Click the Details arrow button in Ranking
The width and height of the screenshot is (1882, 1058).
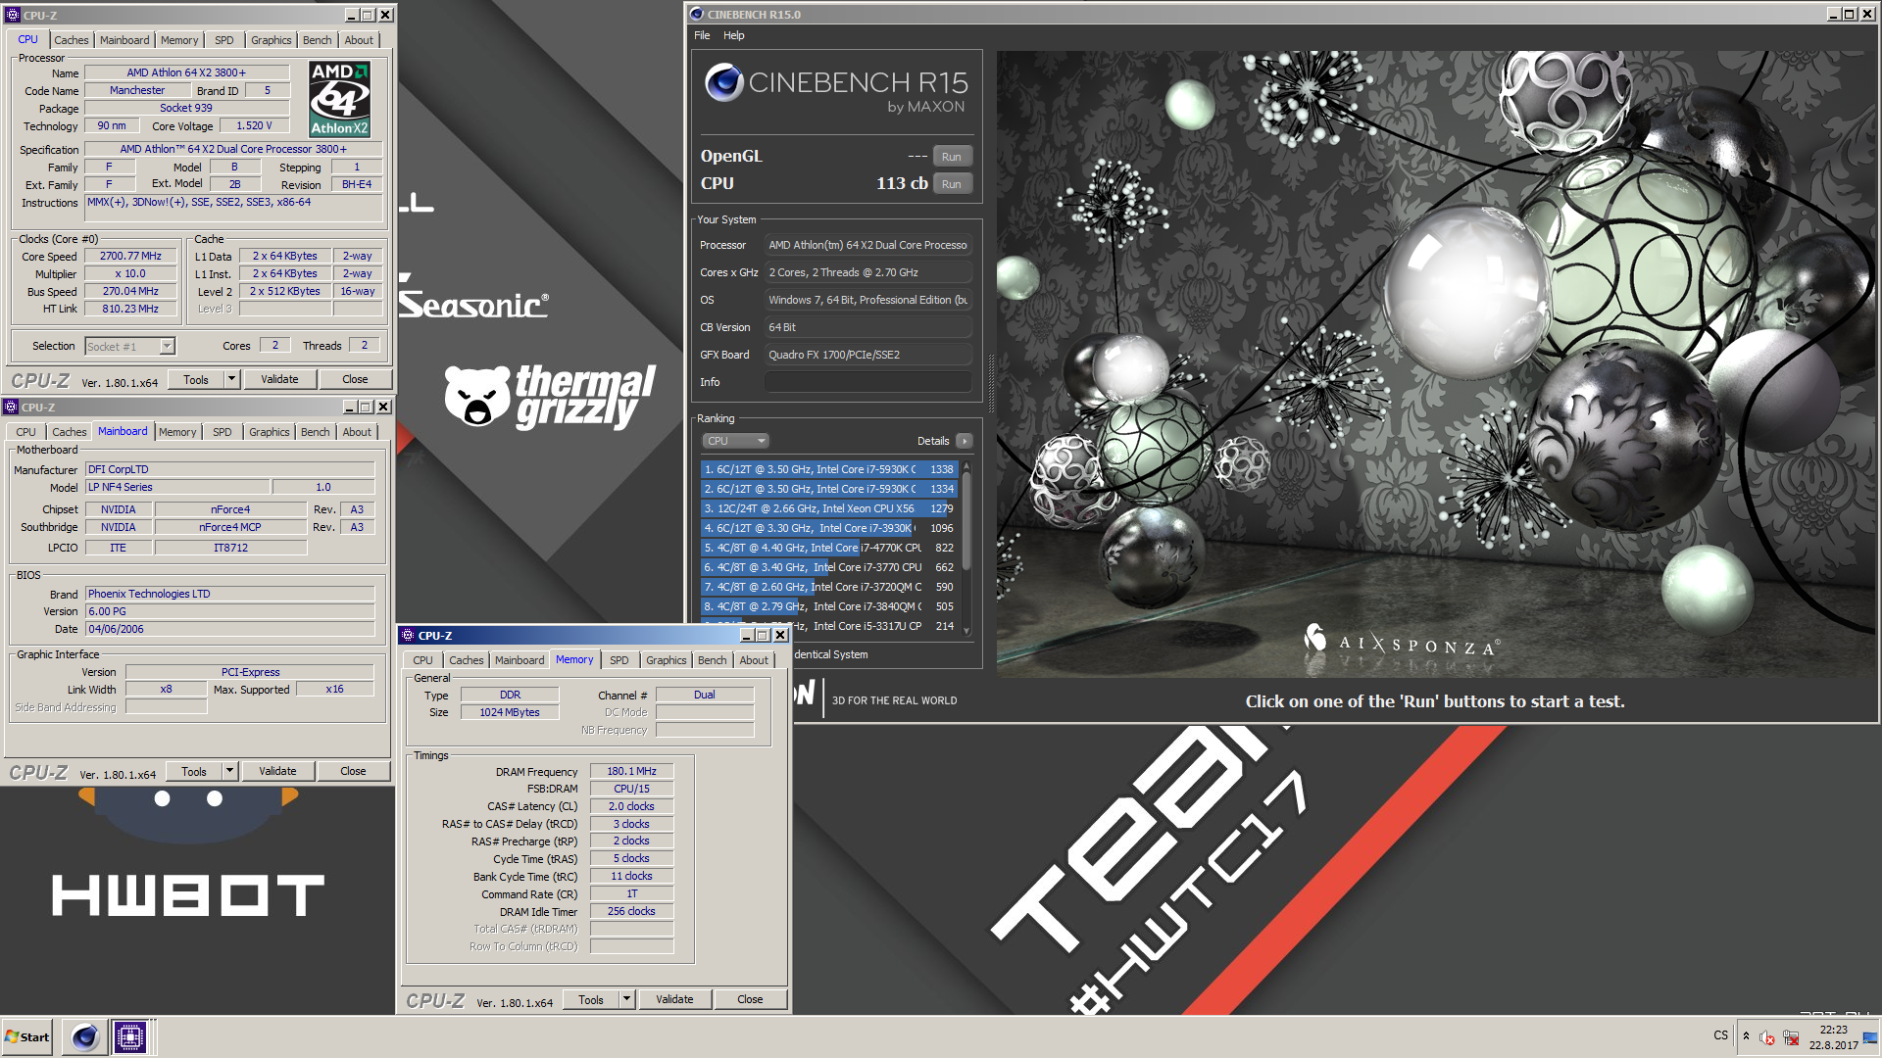(965, 441)
